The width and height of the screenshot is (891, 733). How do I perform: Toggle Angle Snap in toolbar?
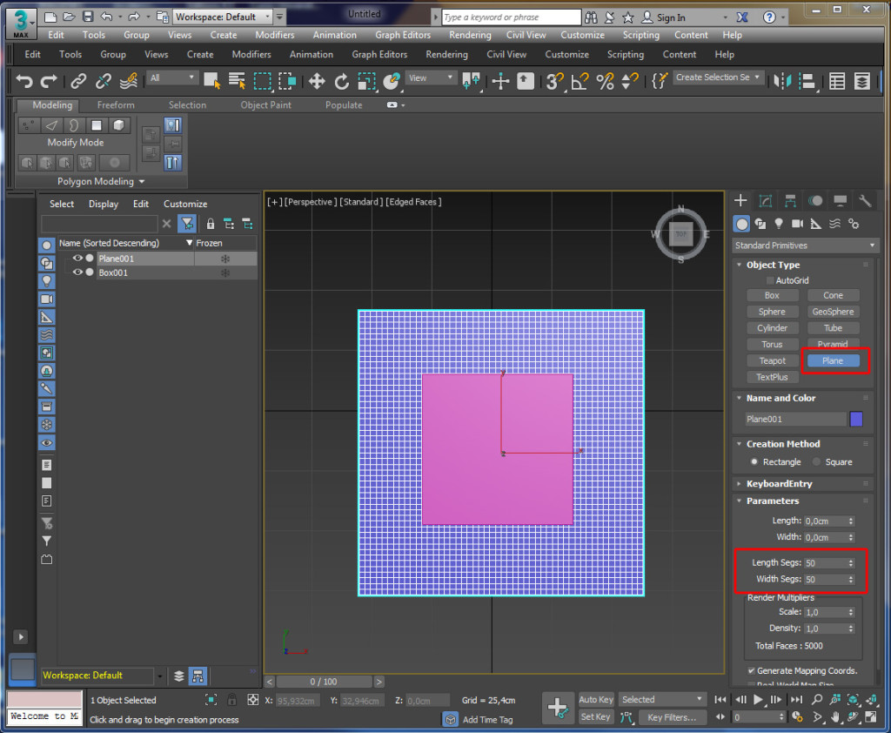[579, 81]
